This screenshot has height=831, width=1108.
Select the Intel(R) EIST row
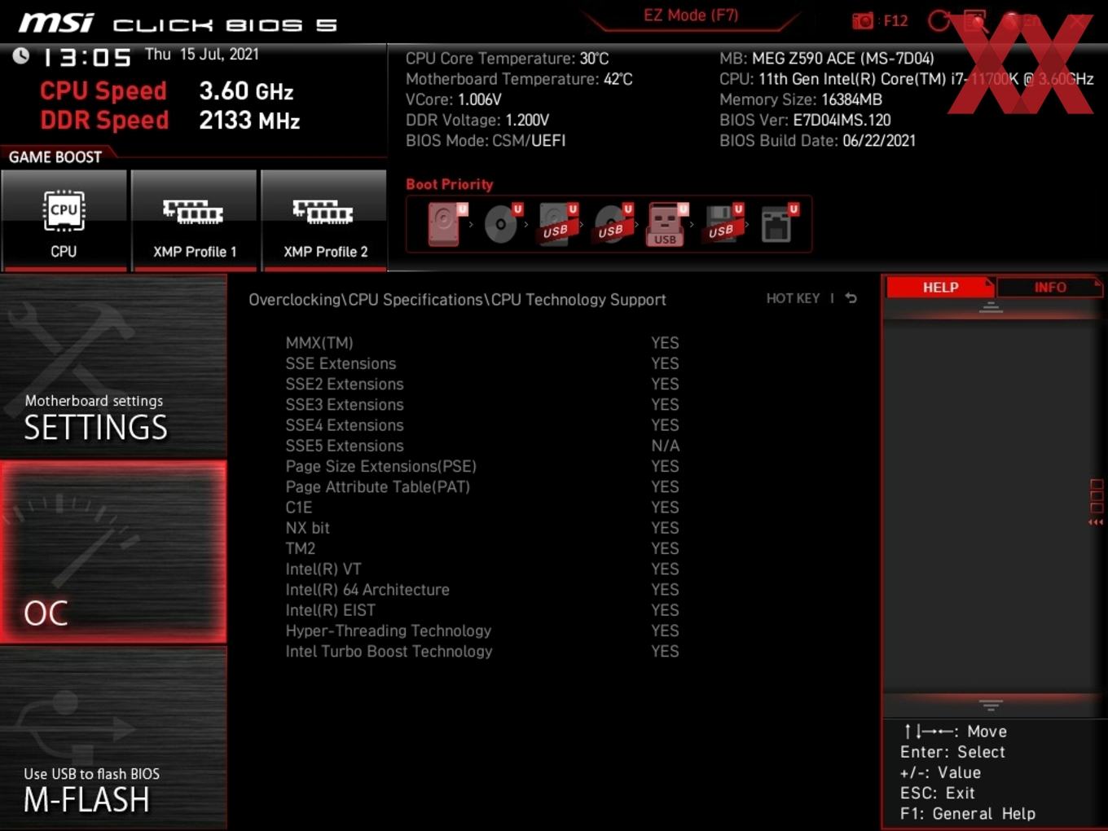(x=482, y=610)
